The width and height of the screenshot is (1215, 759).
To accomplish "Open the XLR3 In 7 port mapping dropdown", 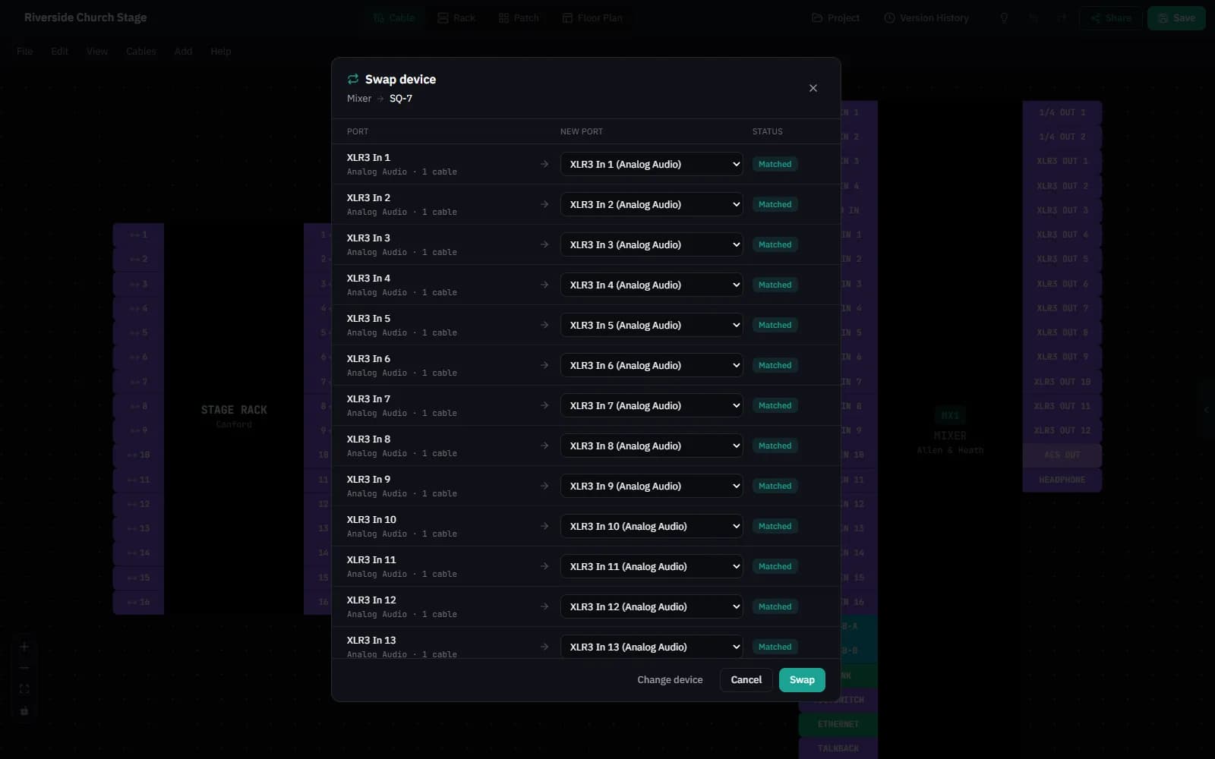I will (652, 405).
